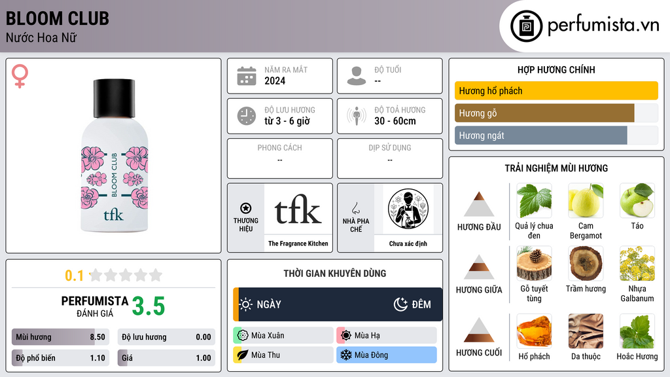Click the Hổ phách amber note image

pyautogui.click(x=534, y=331)
